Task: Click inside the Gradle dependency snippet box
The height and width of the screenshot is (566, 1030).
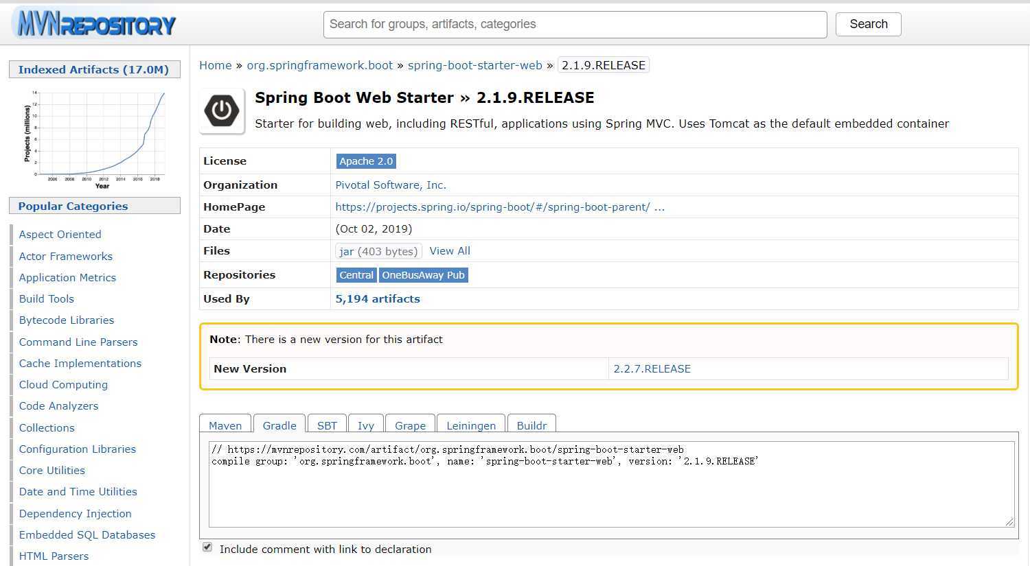Action: pyautogui.click(x=611, y=484)
